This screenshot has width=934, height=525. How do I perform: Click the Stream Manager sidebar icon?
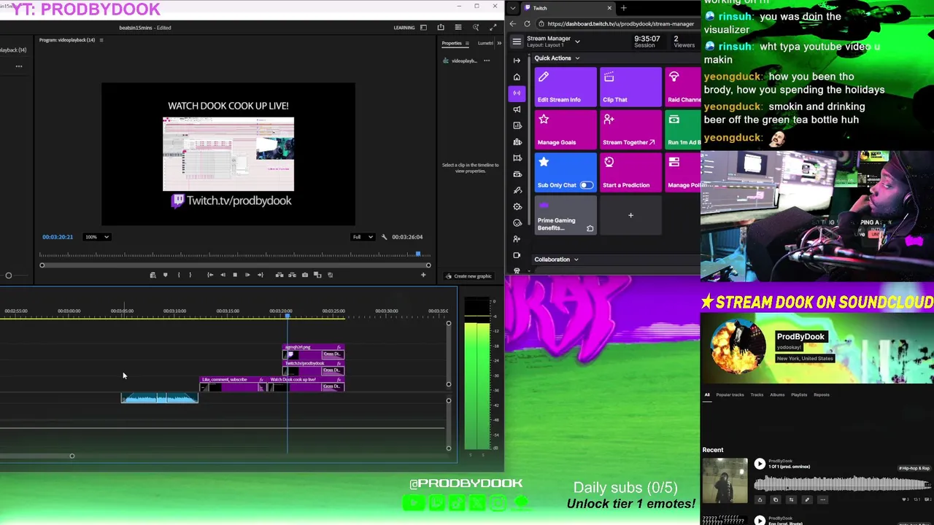pyautogui.click(x=517, y=93)
